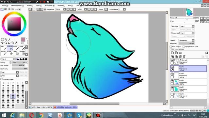Open the zoom 200% dropdown in toolbar
Viewport: 209px width, 118px height.
pyautogui.click(x=65, y=10)
